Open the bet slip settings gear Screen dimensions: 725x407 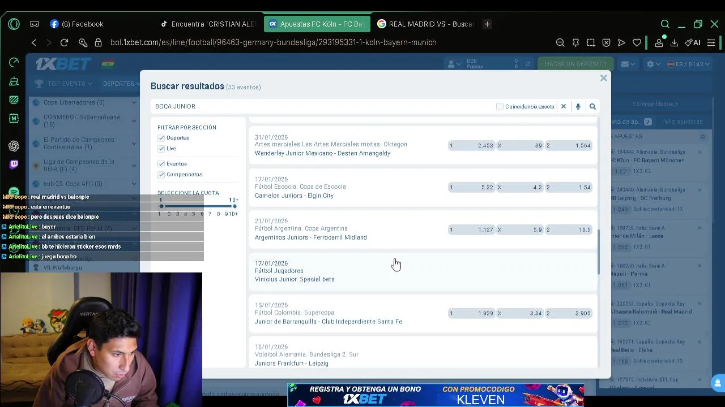pos(702,137)
